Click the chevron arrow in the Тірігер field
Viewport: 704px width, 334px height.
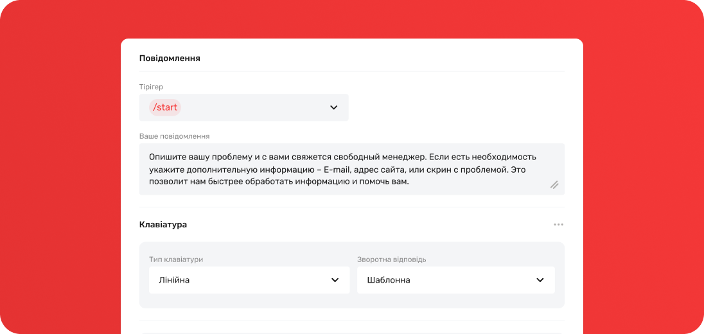[333, 108]
